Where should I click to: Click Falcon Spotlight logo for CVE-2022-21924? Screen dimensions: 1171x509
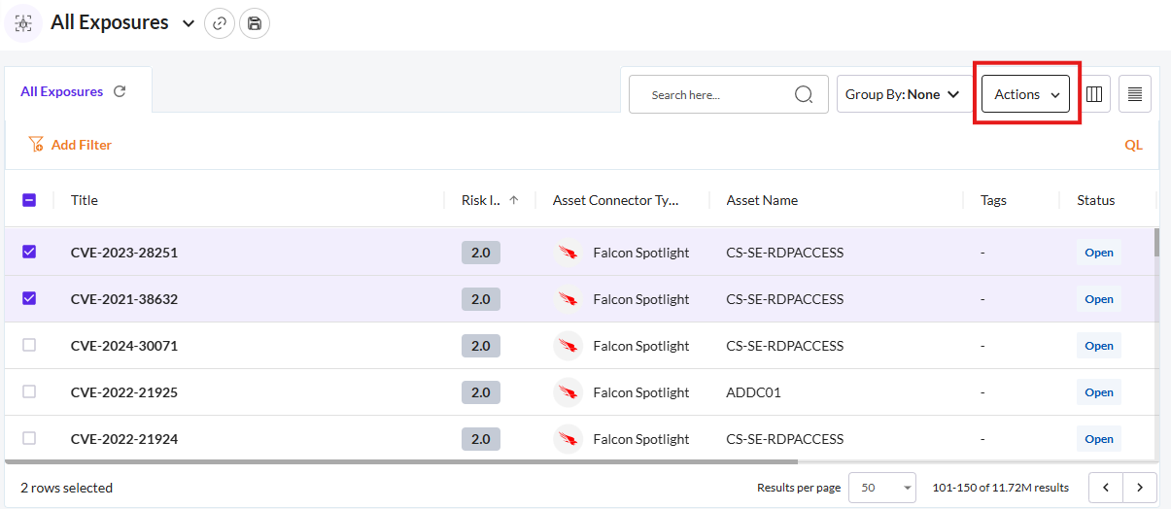tap(568, 439)
